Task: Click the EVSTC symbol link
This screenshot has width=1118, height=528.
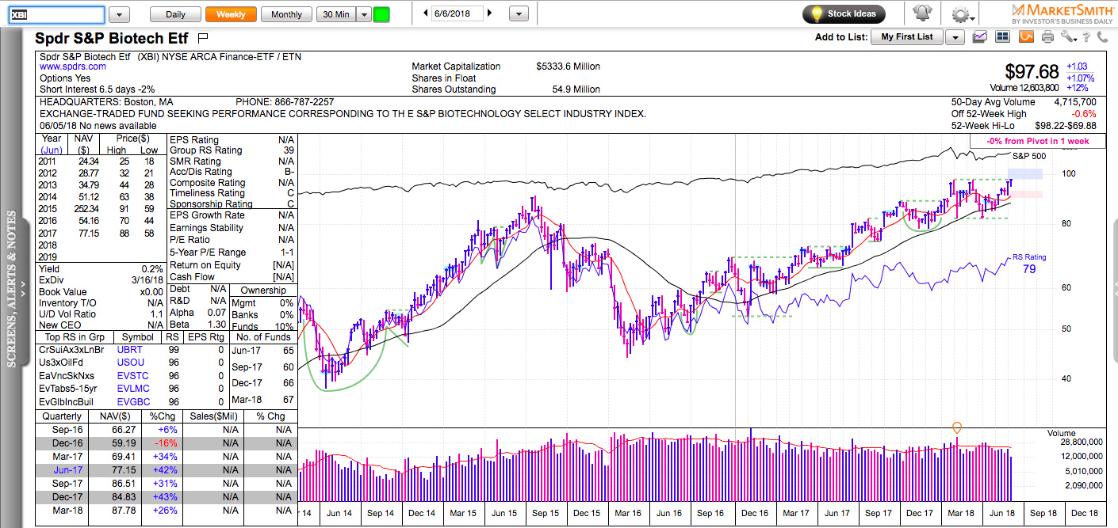Action: [x=133, y=376]
